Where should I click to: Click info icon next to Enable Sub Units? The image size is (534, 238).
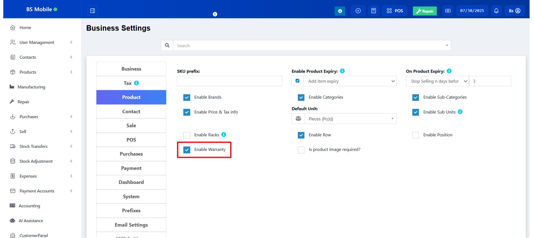(x=460, y=112)
